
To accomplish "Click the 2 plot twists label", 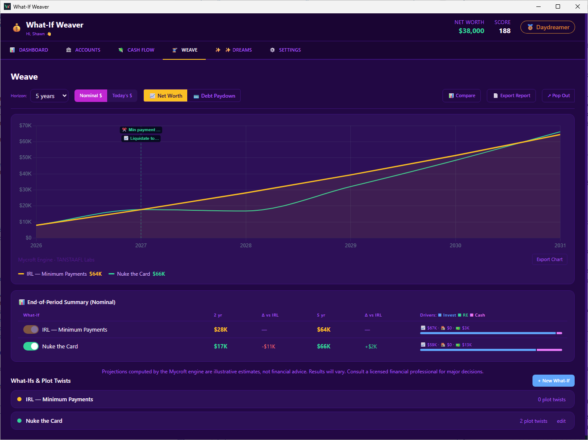I will pos(534,421).
